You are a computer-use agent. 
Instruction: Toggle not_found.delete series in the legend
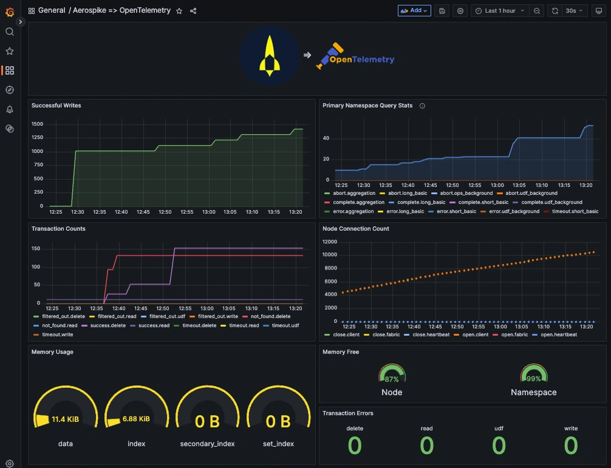[270, 316]
